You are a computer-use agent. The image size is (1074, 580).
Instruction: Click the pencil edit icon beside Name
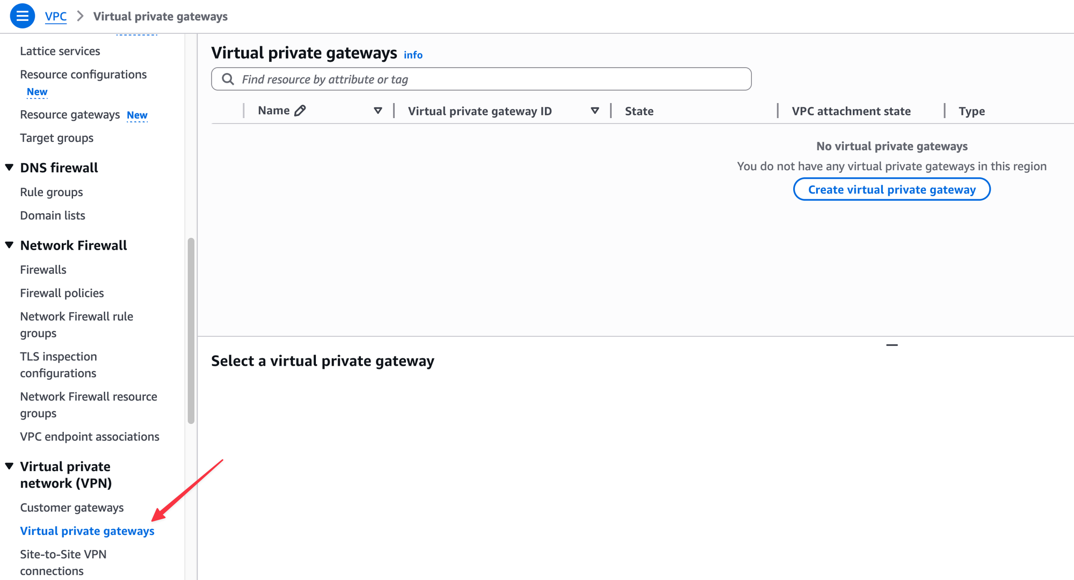[x=300, y=111]
